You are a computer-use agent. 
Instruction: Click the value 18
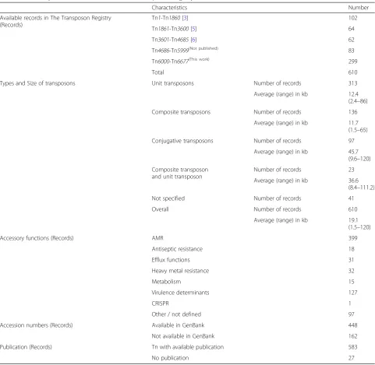[x=352, y=249]
